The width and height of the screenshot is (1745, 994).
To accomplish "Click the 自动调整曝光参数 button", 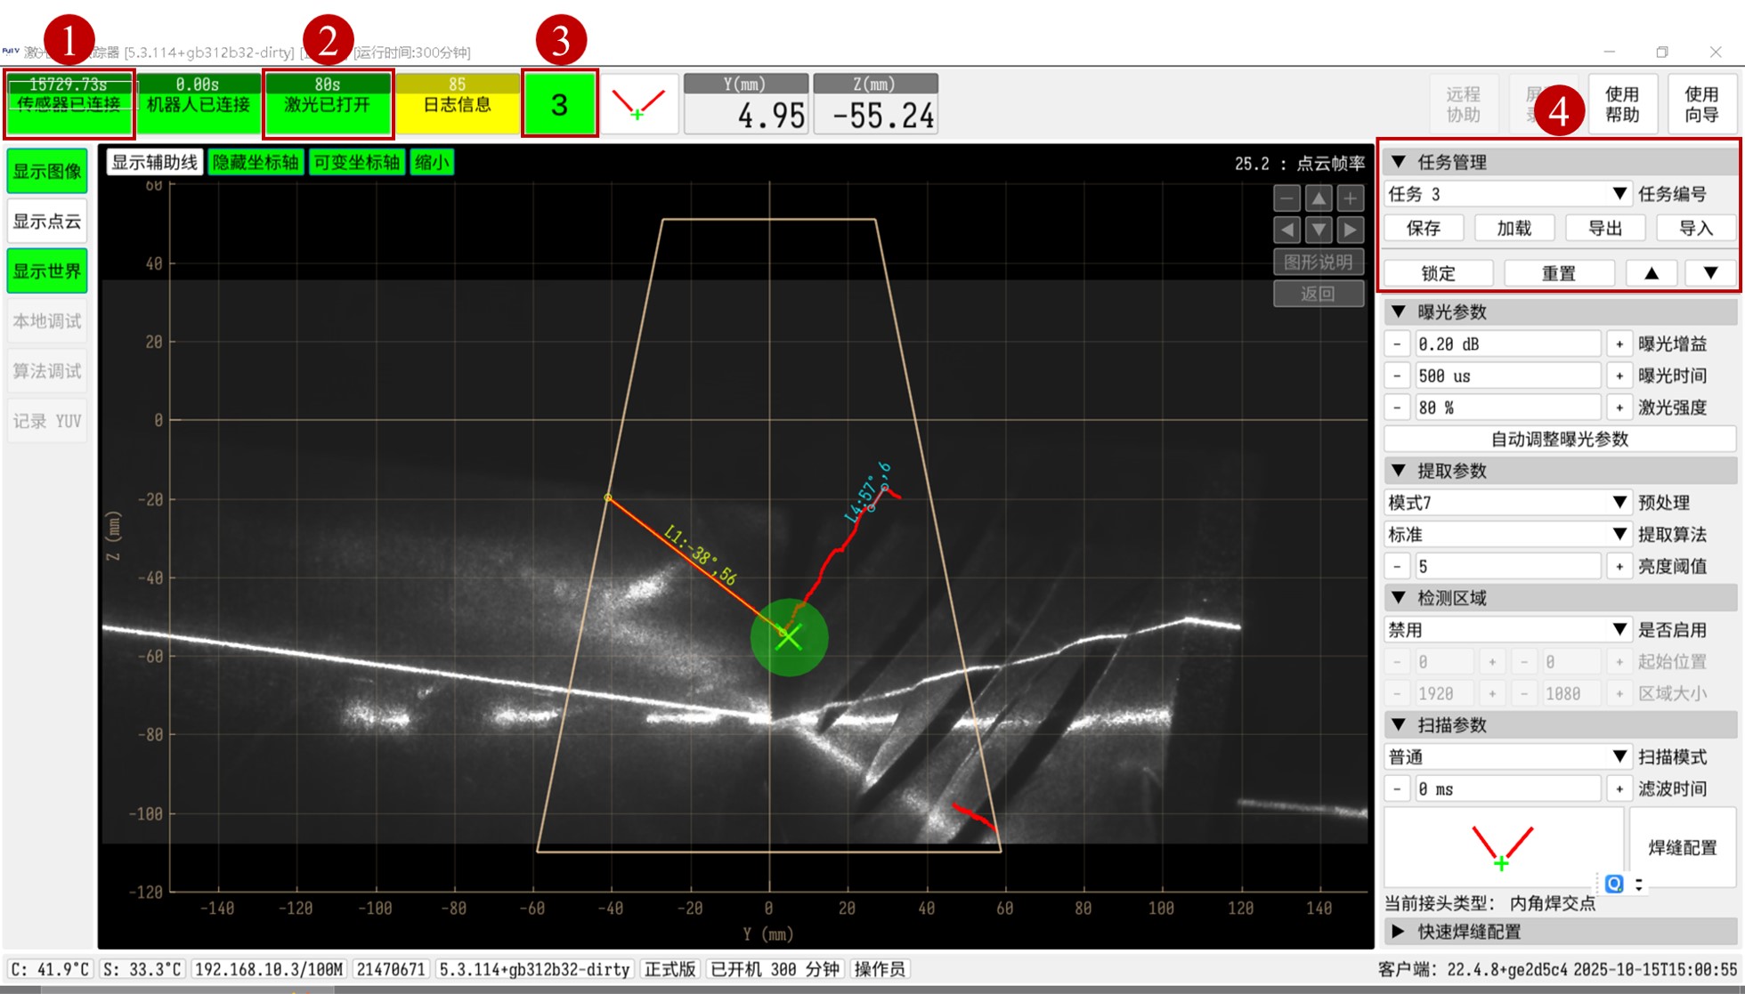I will (x=1559, y=439).
